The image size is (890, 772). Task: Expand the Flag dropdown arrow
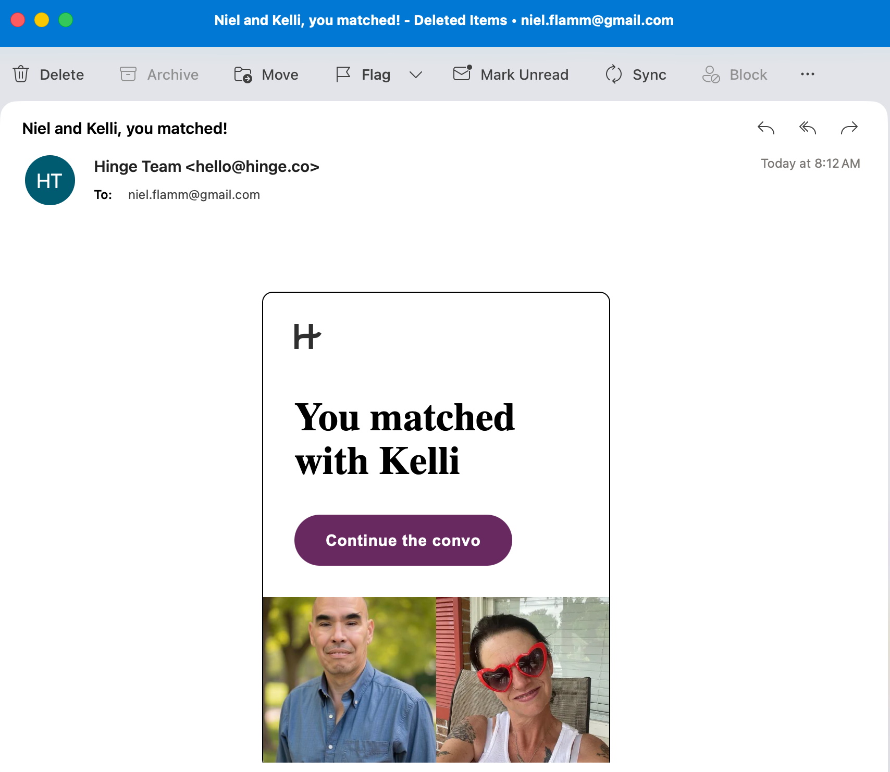(x=416, y=75)
